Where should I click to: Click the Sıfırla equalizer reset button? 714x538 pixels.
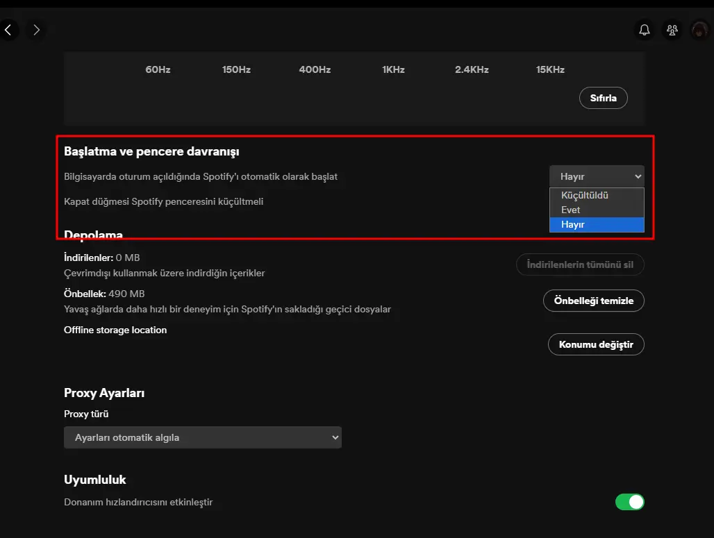point(603,98)
